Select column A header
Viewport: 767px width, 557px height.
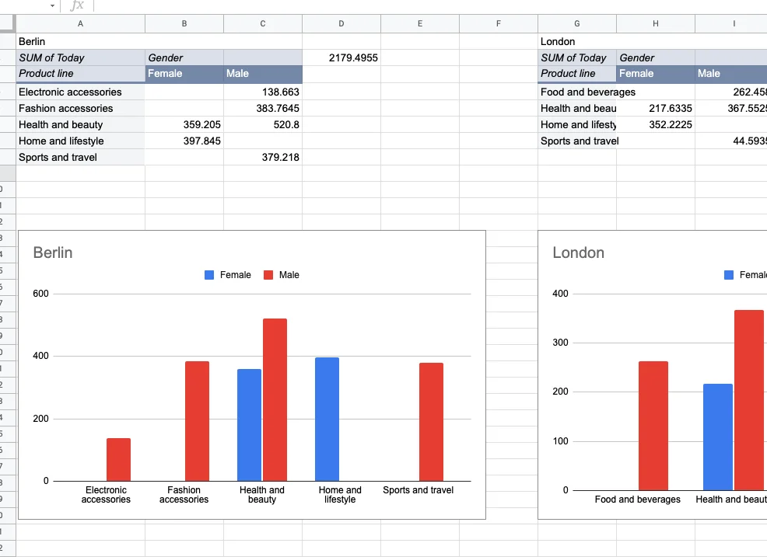[x=79, y=23]
